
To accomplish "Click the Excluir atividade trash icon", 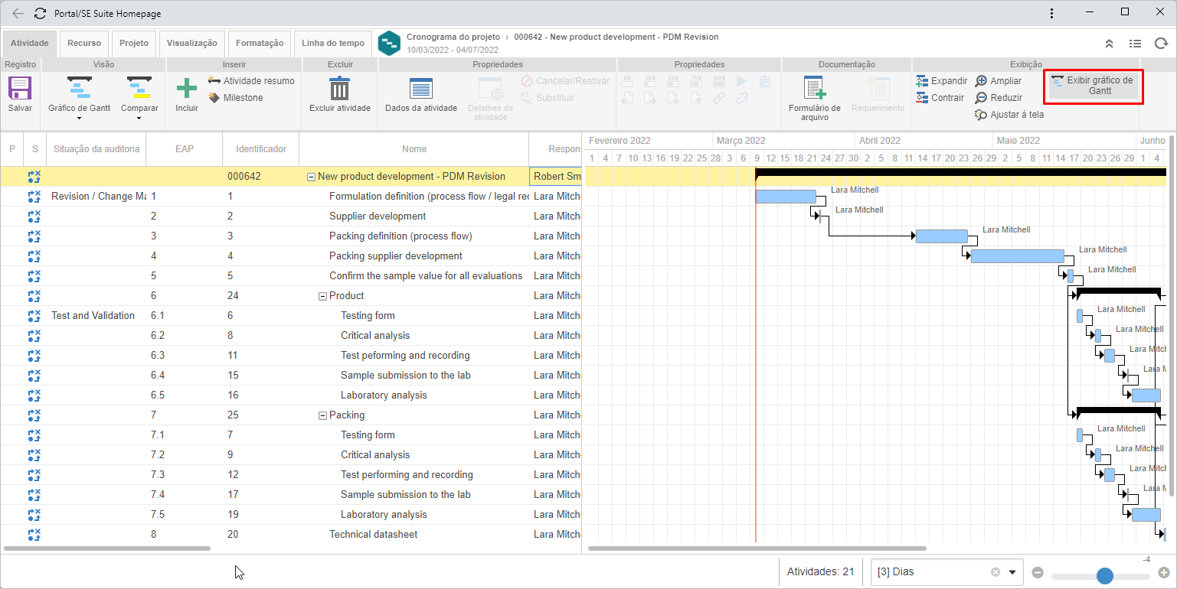I will (339, 89).
